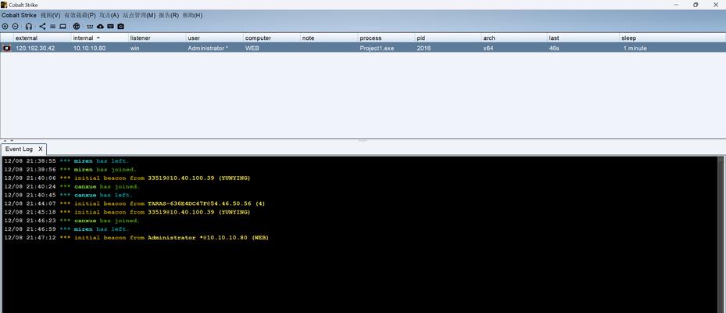Select the Event Log tab
This screenshot has height=313, width=726.
click(19, 149)
